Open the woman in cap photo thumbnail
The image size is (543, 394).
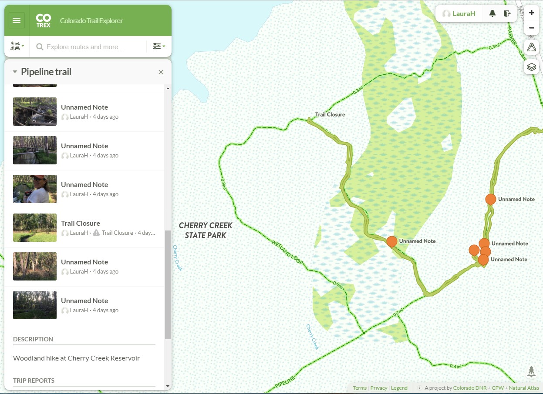(x=35, y=189)
